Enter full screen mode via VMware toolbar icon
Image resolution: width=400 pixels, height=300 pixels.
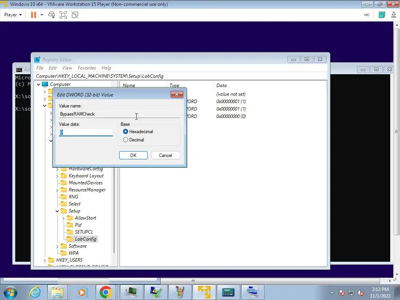pos(63,15)
